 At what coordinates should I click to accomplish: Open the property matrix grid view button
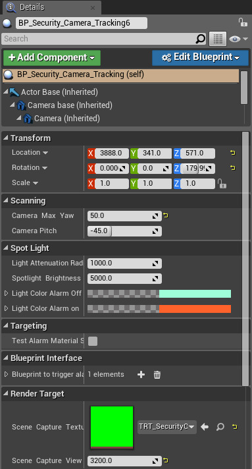218,39
